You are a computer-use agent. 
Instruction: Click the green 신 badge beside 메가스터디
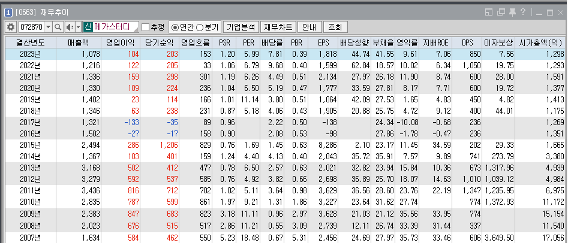coord(88,27)
